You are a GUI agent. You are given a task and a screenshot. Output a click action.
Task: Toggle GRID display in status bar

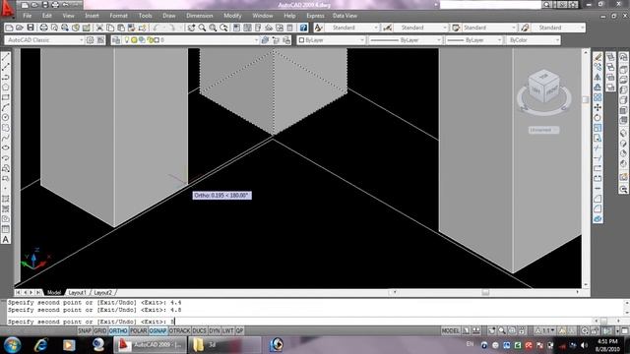pos(100,330)
